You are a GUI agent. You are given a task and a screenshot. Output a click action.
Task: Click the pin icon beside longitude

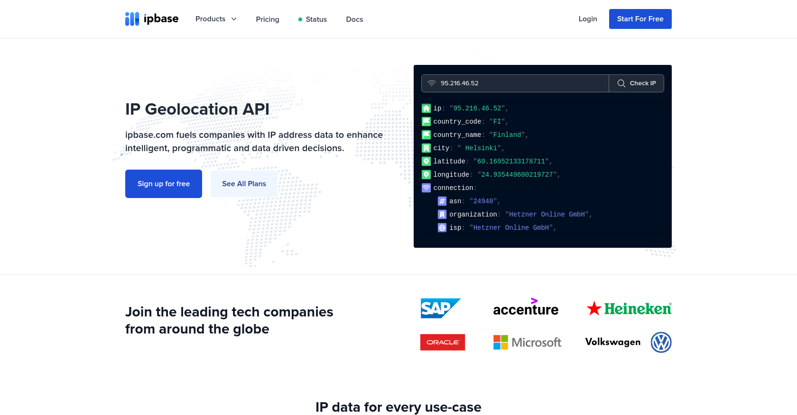coord(426,174)
